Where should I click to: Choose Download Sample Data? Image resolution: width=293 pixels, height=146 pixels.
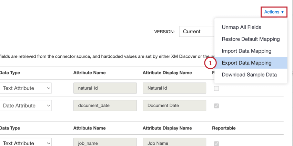tap(249, 75)
